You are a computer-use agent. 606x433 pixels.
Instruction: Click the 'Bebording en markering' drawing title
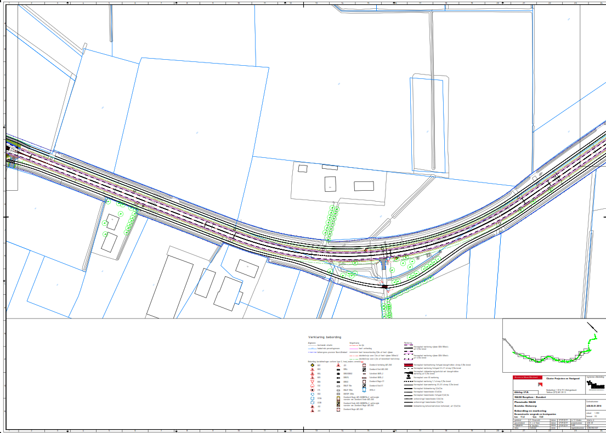(531, 411)
